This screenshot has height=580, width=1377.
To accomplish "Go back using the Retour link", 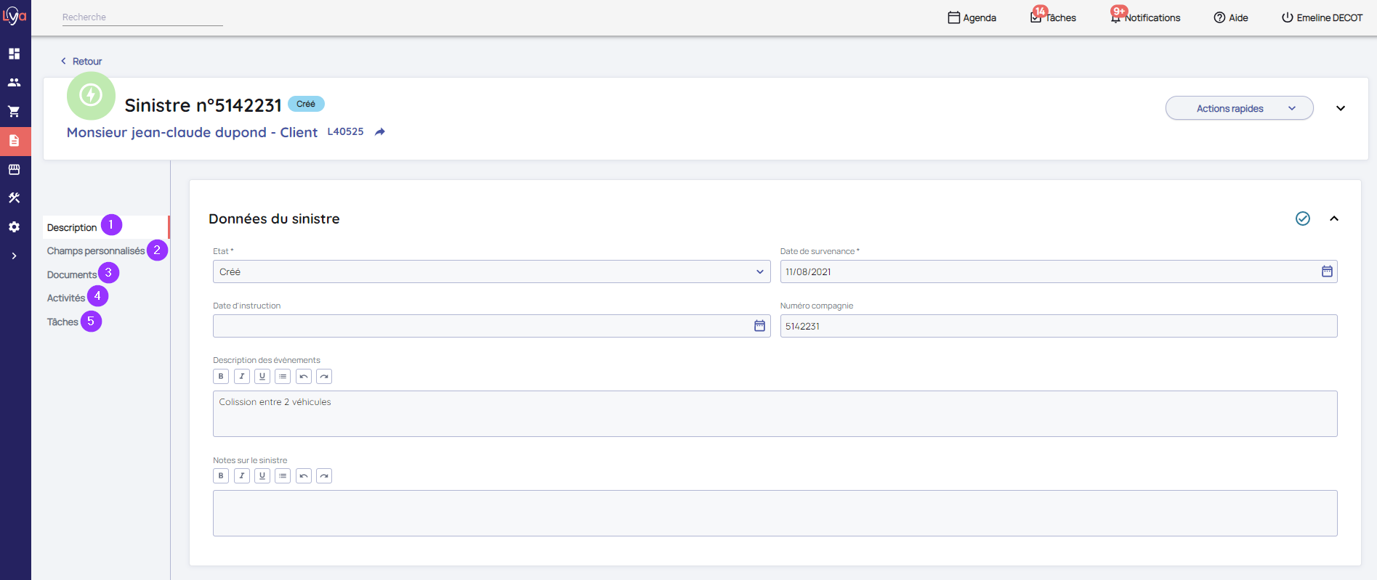I will 81,61.
